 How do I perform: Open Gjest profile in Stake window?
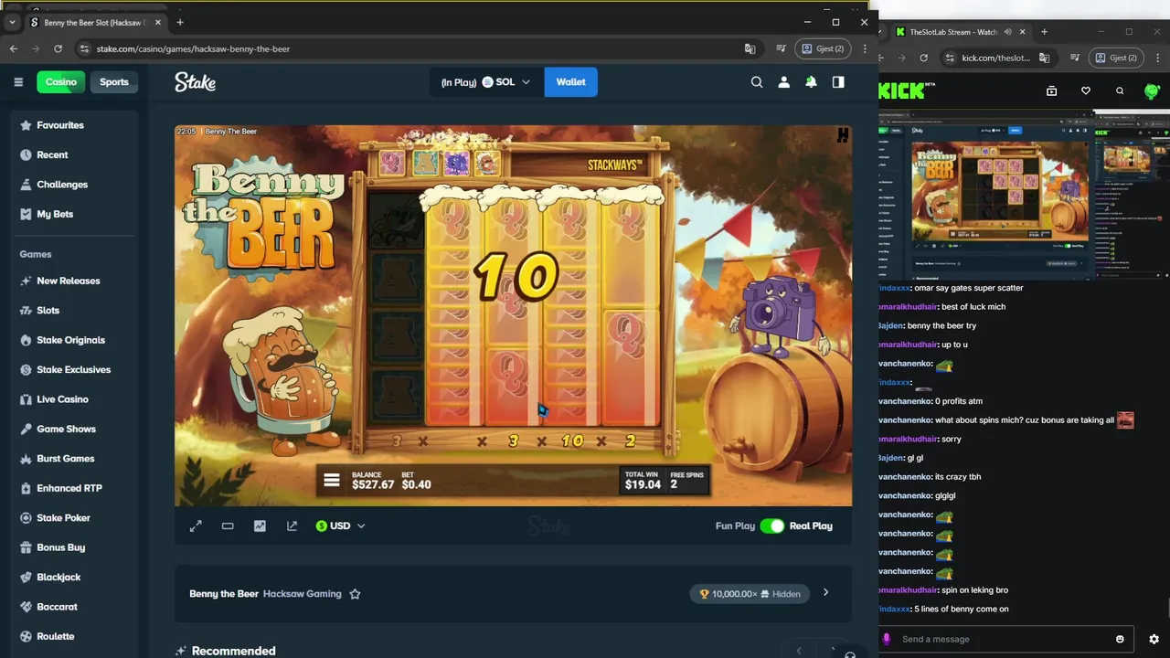[823, 48]
